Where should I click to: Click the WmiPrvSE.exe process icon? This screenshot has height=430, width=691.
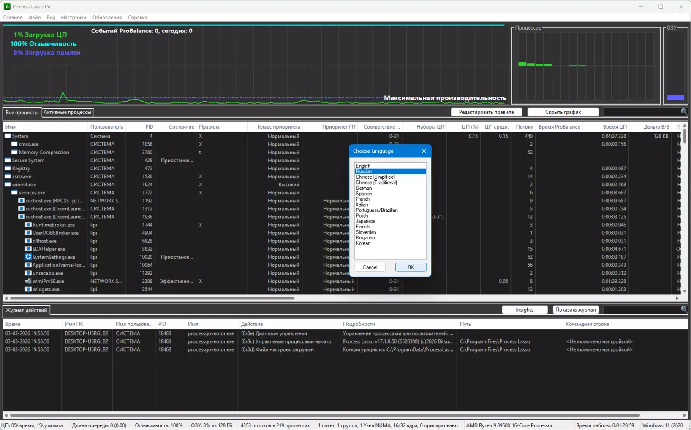[x=28, y=281]
